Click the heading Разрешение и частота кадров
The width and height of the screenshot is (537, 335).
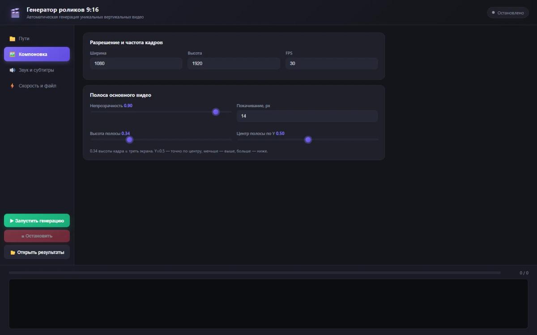pos(126,42)
